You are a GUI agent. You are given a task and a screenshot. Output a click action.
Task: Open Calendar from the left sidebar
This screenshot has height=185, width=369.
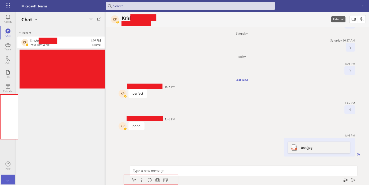click(x=8, y=88)
